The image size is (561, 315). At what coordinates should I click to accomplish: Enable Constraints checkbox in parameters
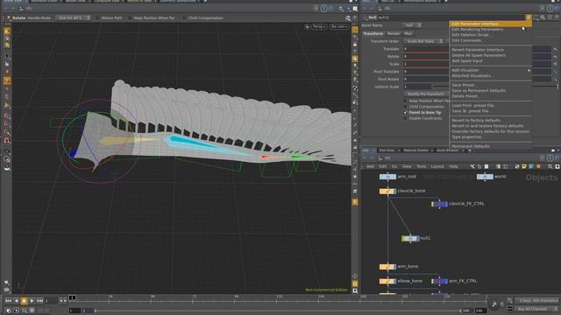point(405,118)
